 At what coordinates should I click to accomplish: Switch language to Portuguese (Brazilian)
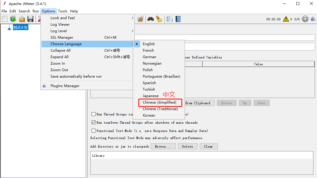click(x=159, y=76)
